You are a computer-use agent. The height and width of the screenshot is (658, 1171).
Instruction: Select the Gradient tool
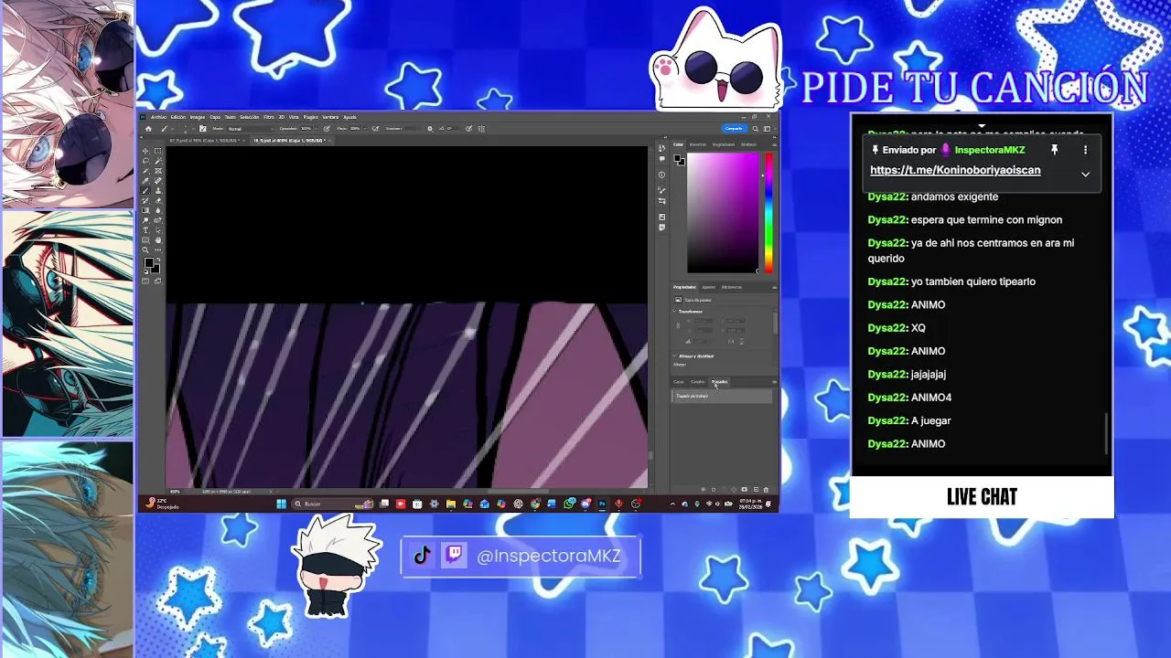145,210
